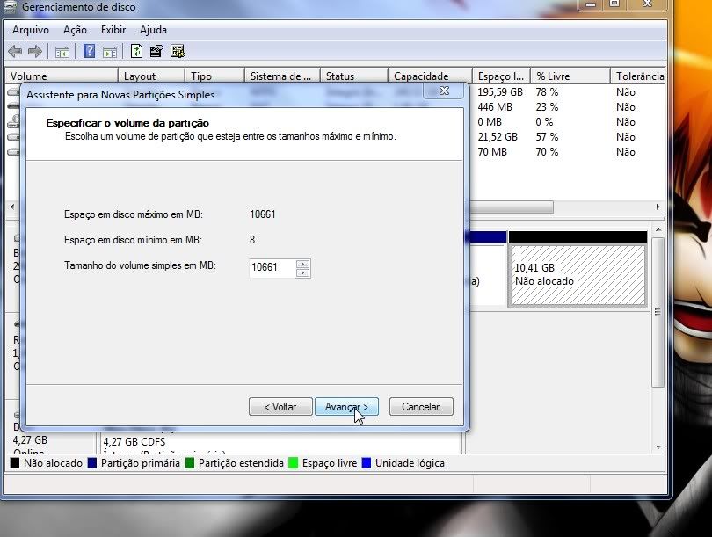
Task: Sort by the Capacidade column header
Action: 420,76
